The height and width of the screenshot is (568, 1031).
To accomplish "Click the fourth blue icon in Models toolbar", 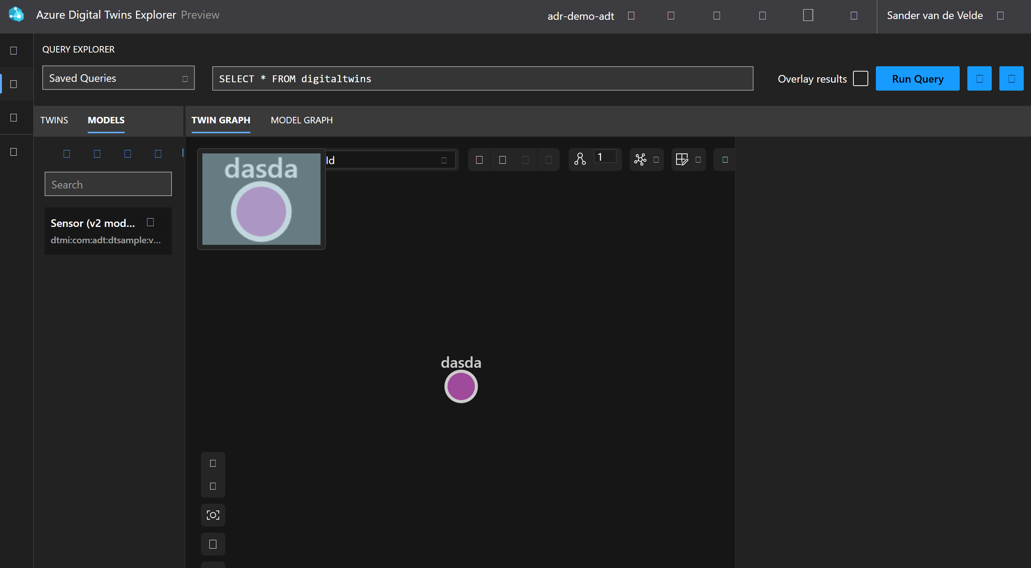I will coord(158,154).
